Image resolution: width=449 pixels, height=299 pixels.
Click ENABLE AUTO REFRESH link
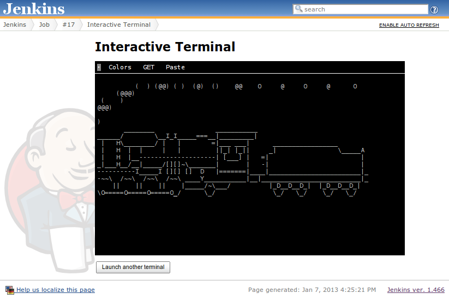pos(409,25)
